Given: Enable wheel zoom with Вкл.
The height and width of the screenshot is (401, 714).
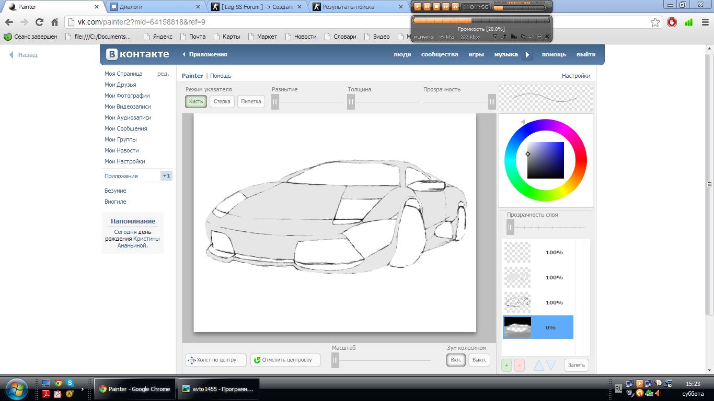Looking at the screenshot, I should pos(456,360).
